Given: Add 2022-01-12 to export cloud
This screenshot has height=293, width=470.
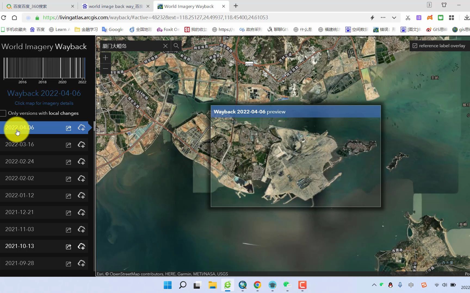Looking at the screenshot, I should [x=81, y=196].
